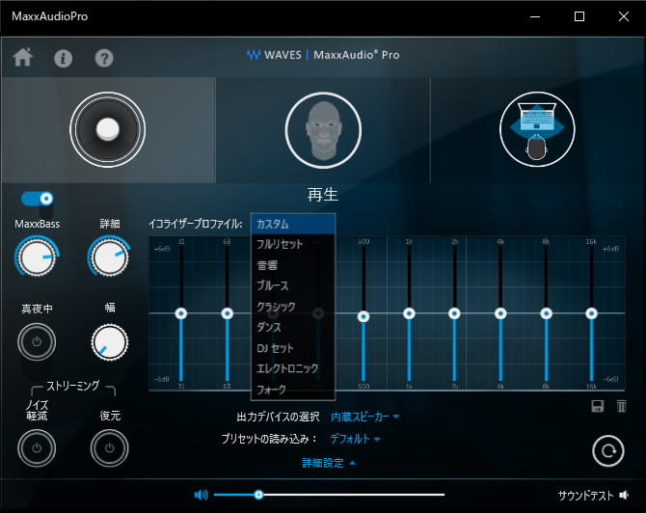The image size is (646, 513).
Task: Select the head voice tab icon
Action: click(x=323, y=130)
